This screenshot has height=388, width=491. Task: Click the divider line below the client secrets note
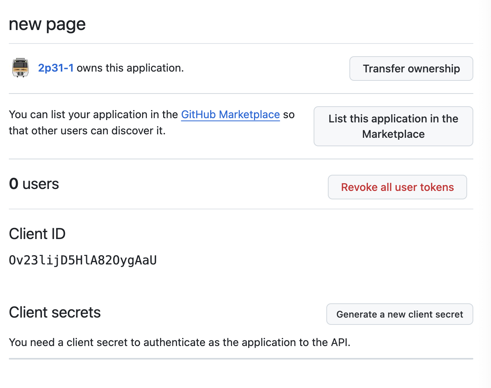(x=241, y=359)
